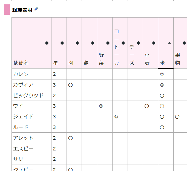
Task: Click the double circle in カレン's 米 cell
Action: [x=162, y=74]
